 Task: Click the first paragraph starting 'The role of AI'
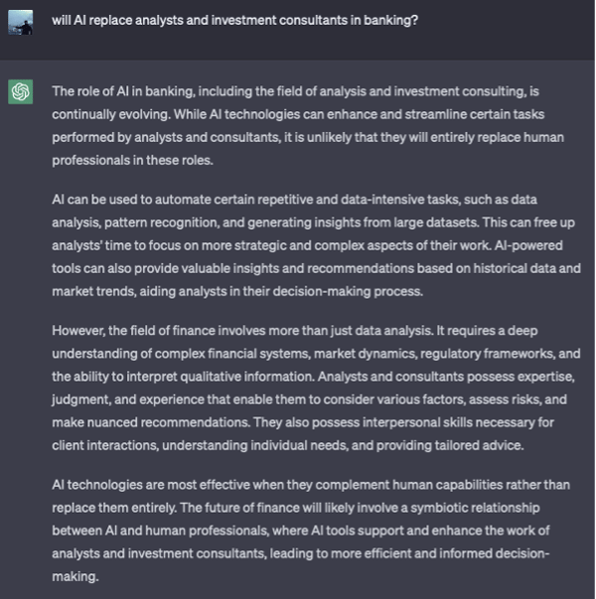[x=308, y=126]
